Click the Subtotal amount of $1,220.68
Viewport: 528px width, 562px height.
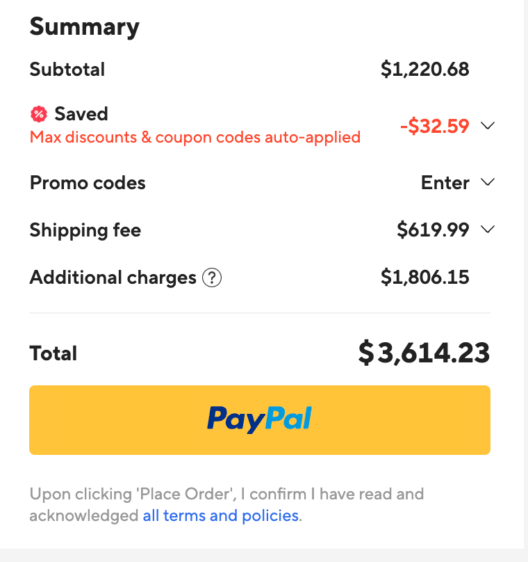coord(425,69)
